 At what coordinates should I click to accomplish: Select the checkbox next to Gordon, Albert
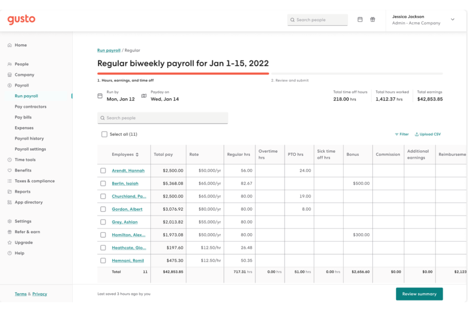[x=103, y=209]
